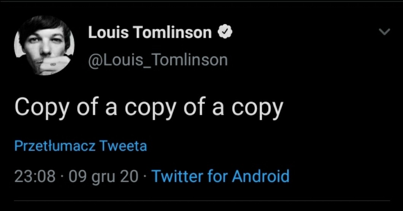Click the date 09 gru 20

click(x=103, y=176)
